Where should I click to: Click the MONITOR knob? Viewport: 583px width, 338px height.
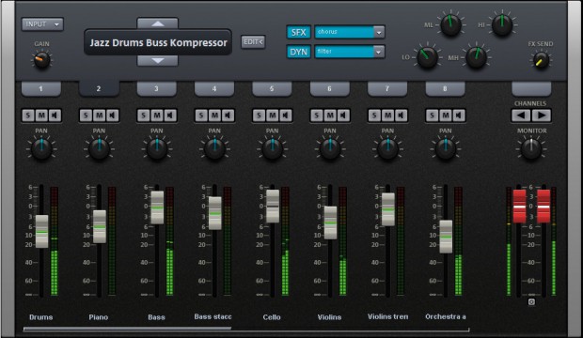point(531,148)
